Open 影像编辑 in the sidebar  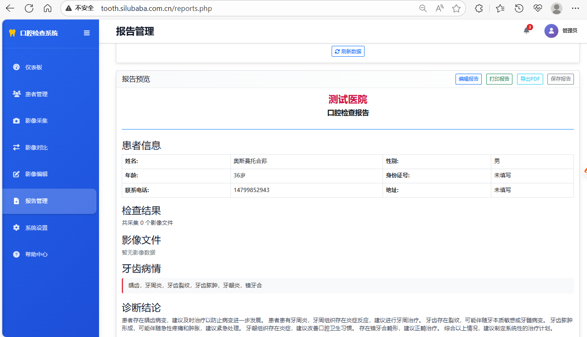coord(36,174)
